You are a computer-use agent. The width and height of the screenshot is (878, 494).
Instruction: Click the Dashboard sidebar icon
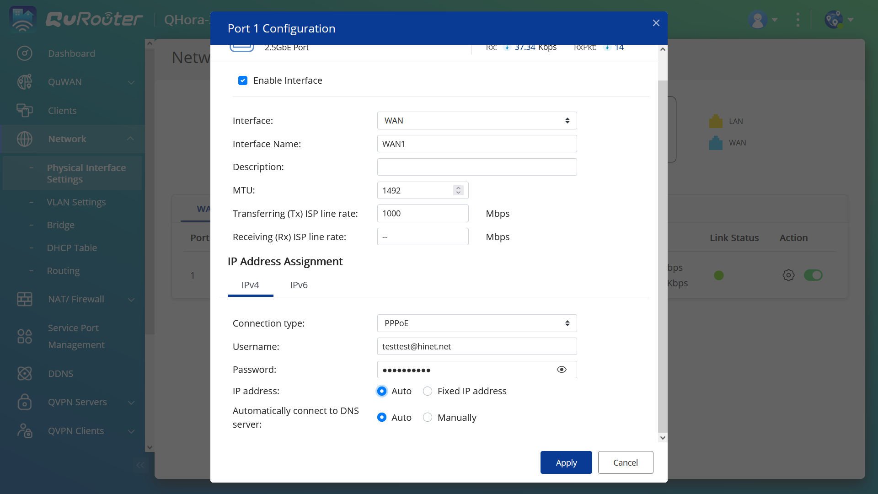pyautogui.click(x=25, y=53)
